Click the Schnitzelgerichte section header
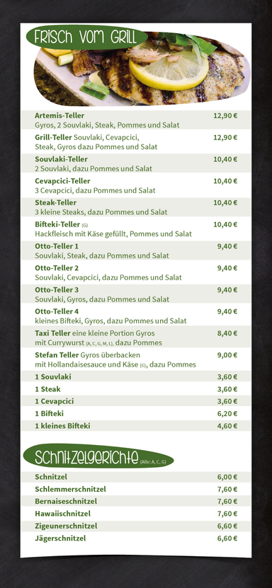 [98, 456]
